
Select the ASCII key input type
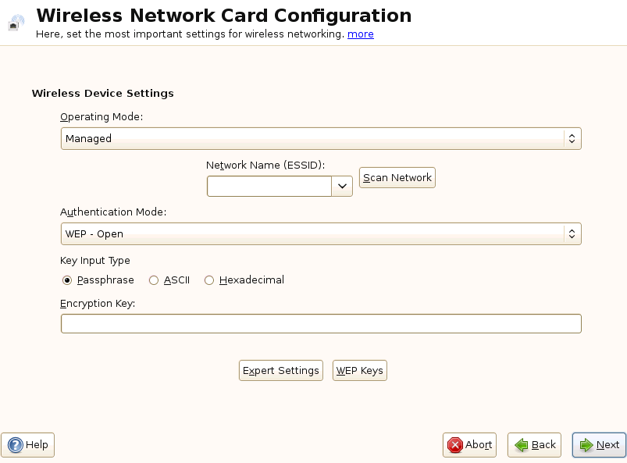[x=154, y=280]
